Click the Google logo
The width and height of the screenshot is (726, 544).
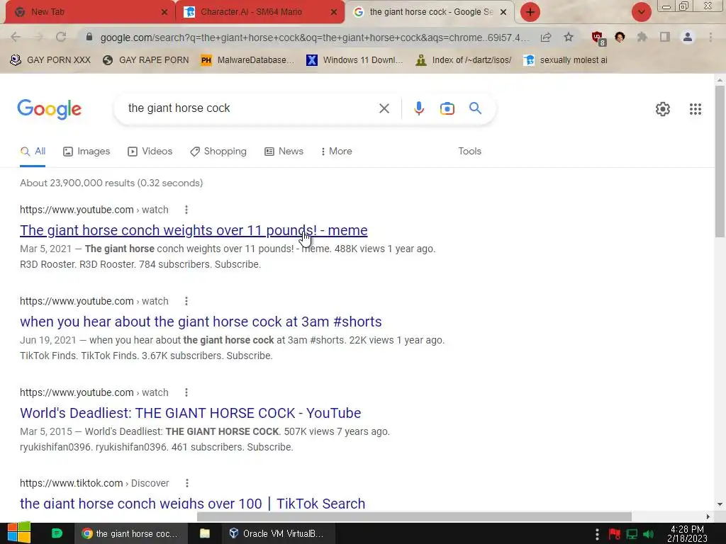tap(49, 110)
